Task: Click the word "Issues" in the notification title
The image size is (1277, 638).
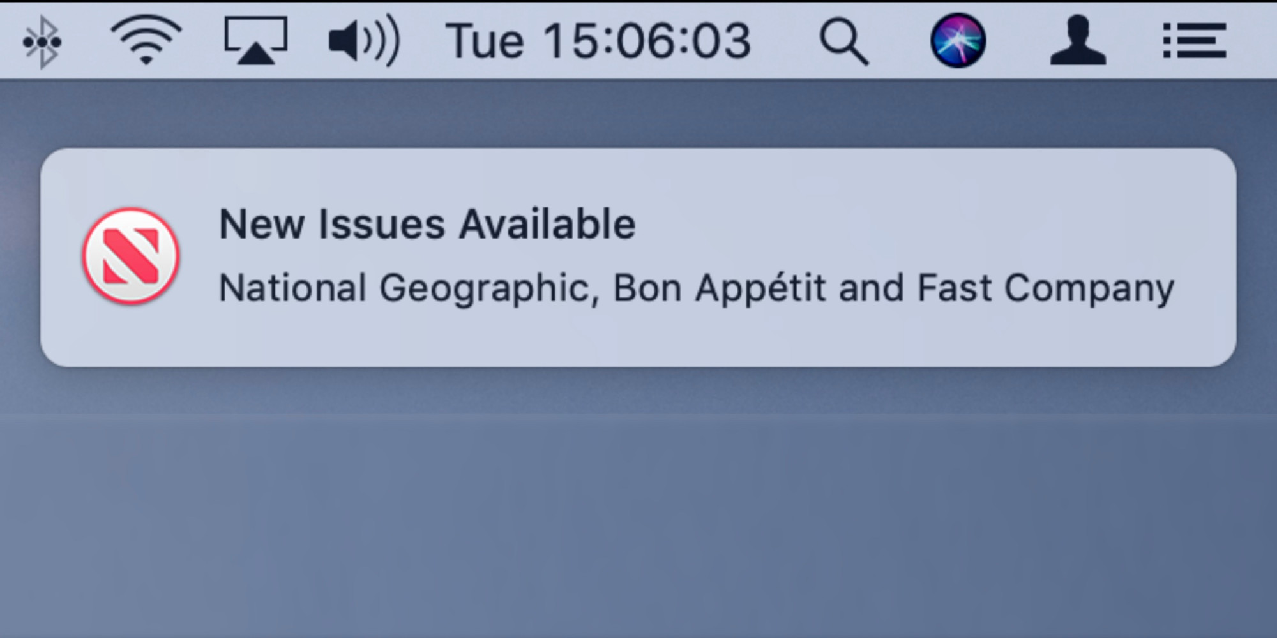Action: click(x=381, y=225)
